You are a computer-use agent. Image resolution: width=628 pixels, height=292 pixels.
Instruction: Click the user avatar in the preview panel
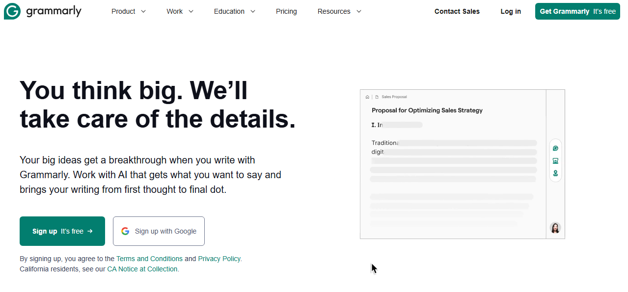tap(555, 228)
